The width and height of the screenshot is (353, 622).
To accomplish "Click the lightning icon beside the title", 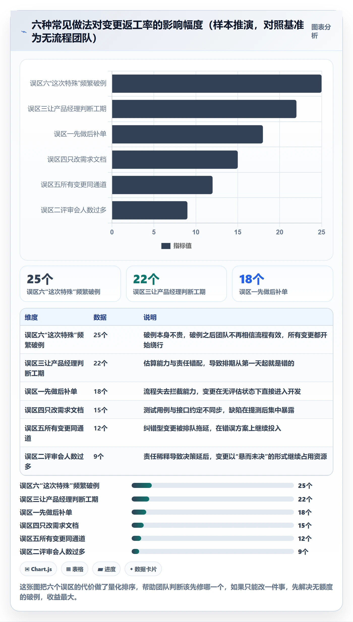I will click(24, 32).
